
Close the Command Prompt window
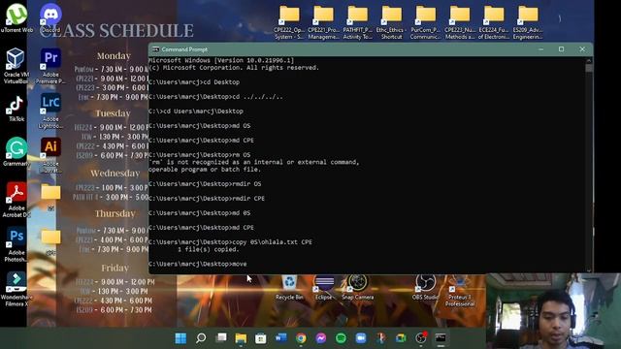tap(582, 49)
